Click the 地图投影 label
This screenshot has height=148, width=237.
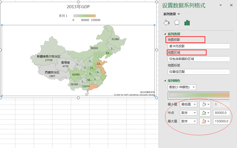tap(174, 40)
